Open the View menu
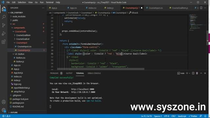Screen dimensions: 210x118 31,2
